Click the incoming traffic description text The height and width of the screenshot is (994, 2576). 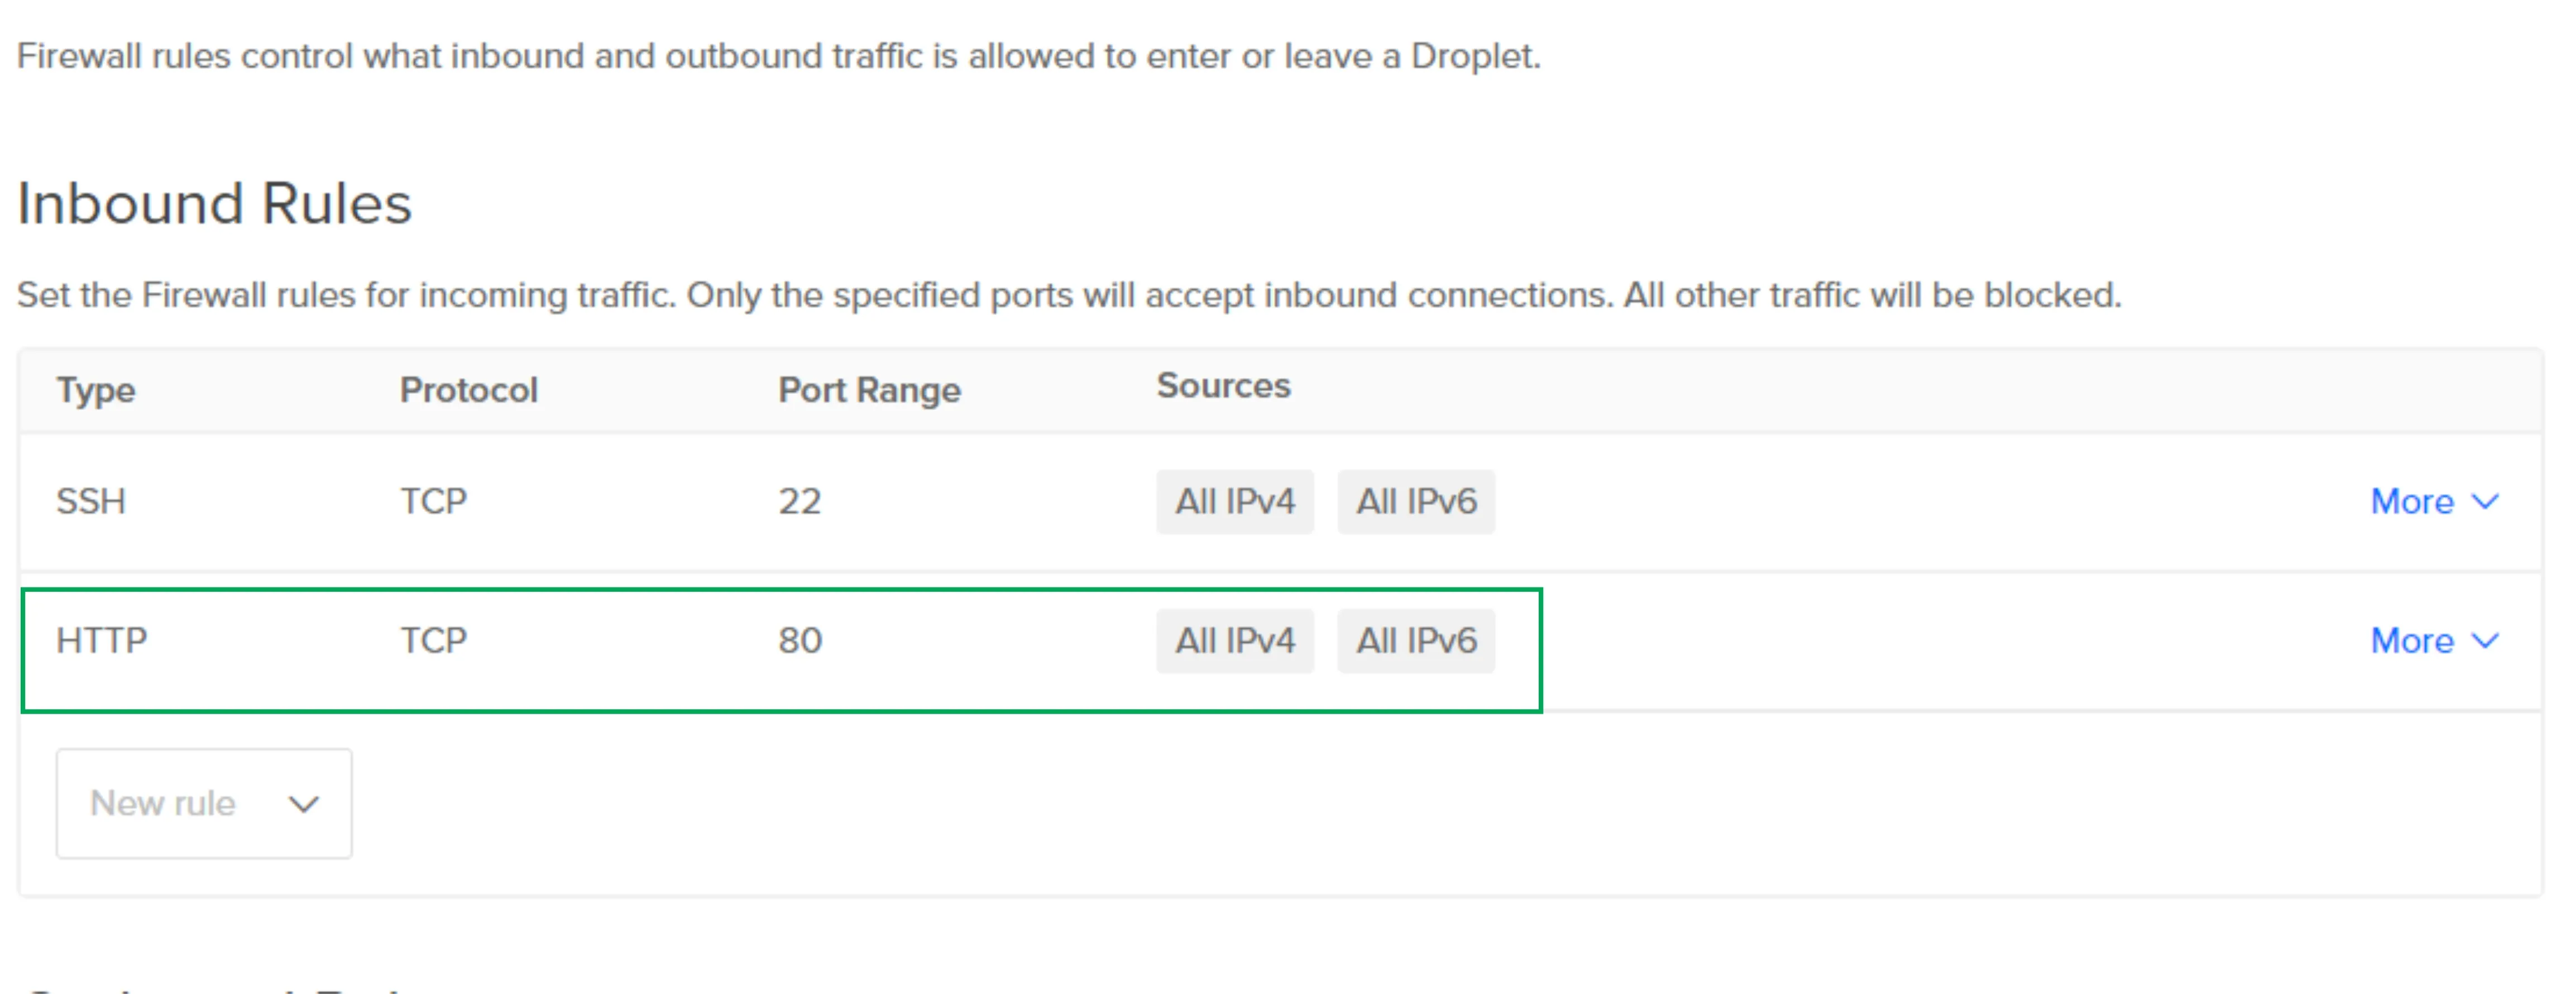click(1068, 295)
